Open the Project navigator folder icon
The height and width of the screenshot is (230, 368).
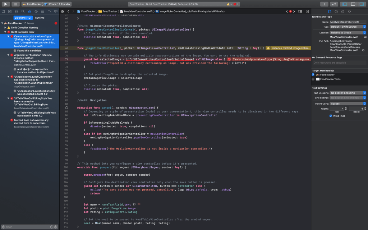pos(3,11)
